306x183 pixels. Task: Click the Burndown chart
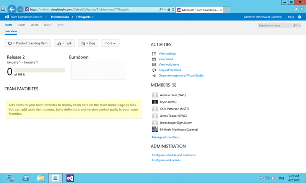[x=98, y=71]
